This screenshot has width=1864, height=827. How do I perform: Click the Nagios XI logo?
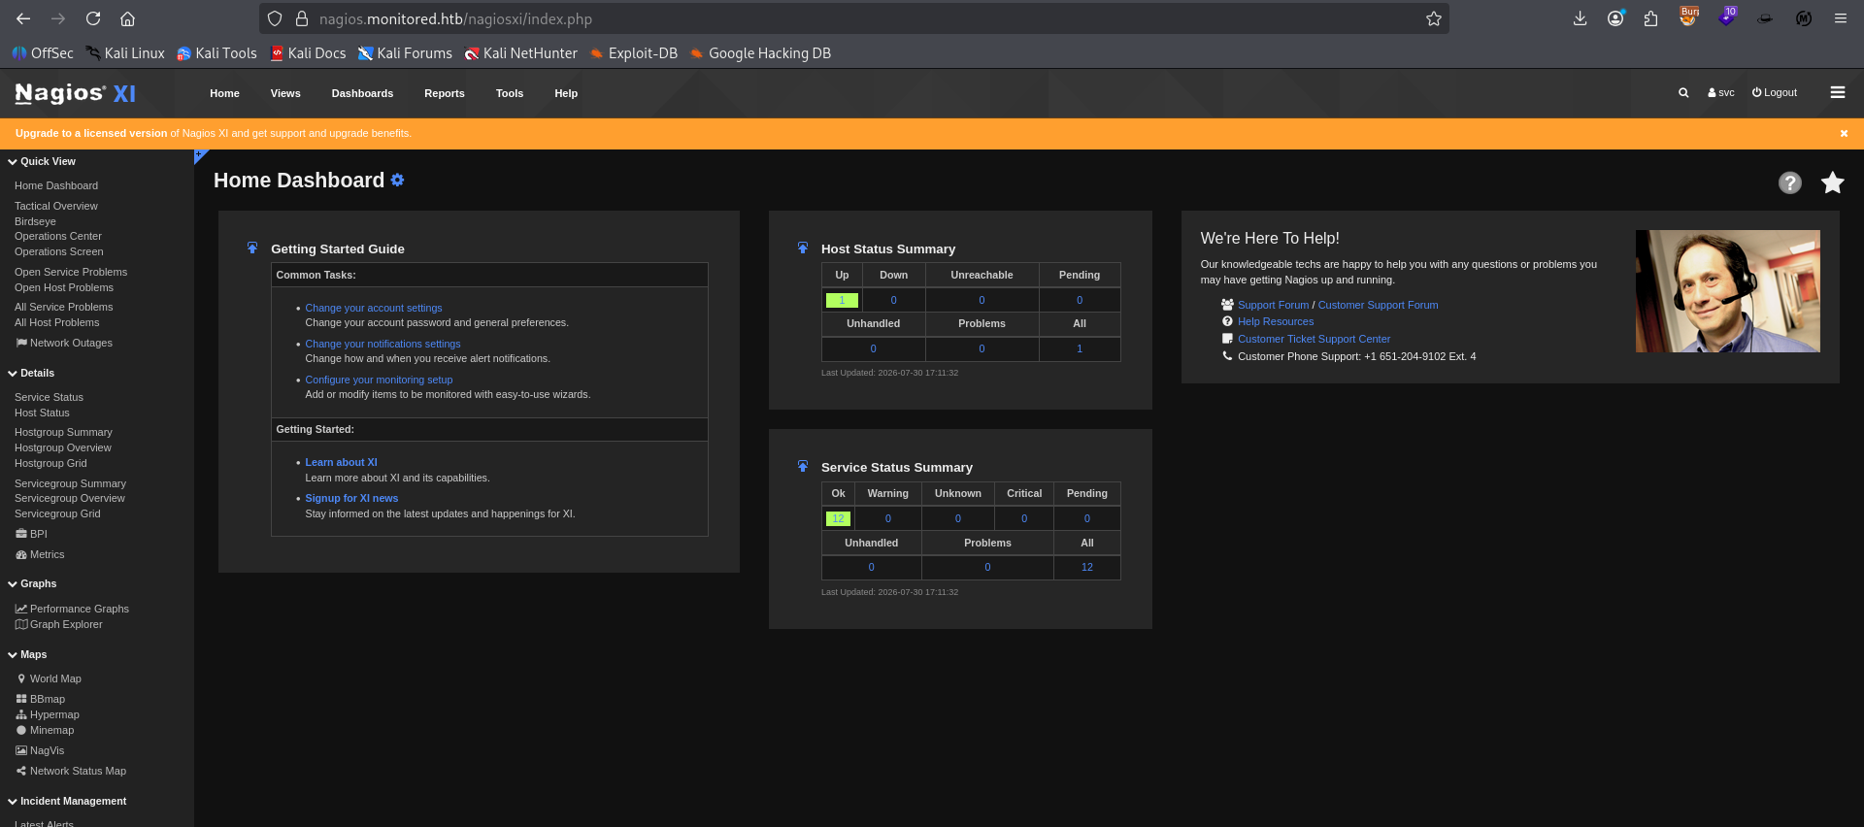click(76, 93)
